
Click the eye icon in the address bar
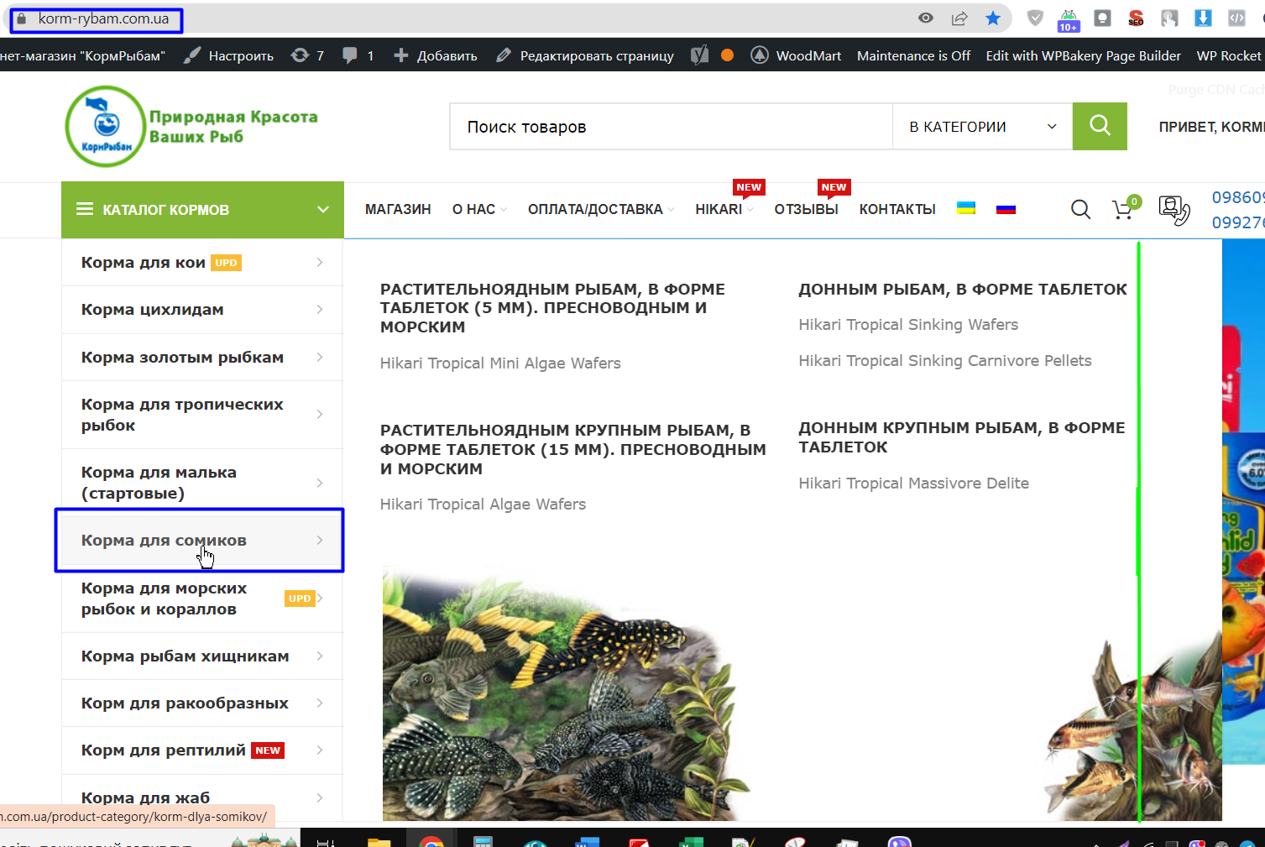(926, 18)
